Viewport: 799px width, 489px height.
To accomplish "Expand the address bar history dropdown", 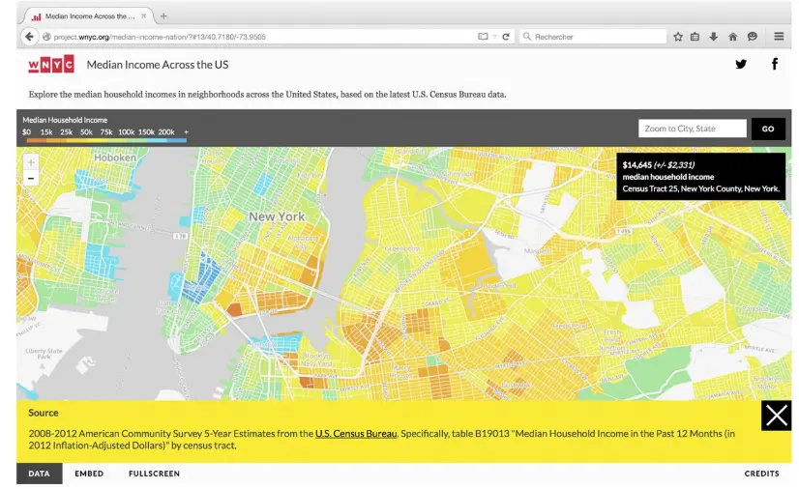I will click(x=494, y=37).
